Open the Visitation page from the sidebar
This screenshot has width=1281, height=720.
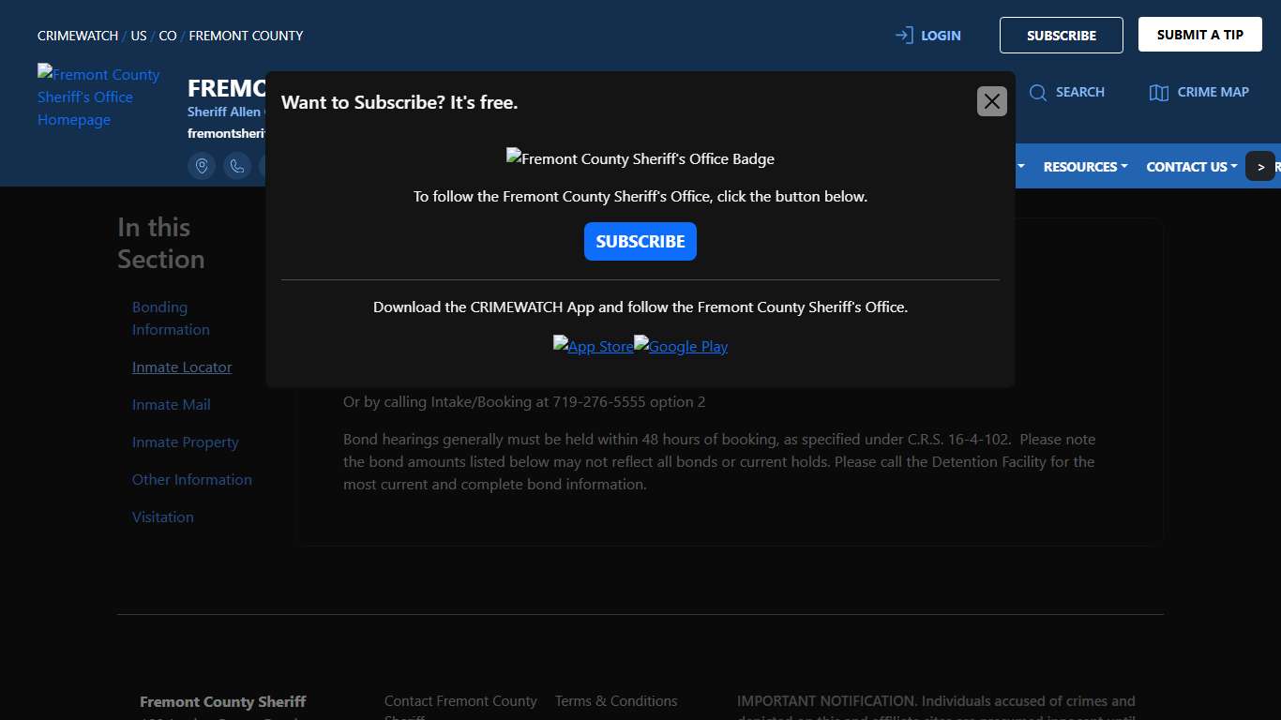(x=162, y=517)
